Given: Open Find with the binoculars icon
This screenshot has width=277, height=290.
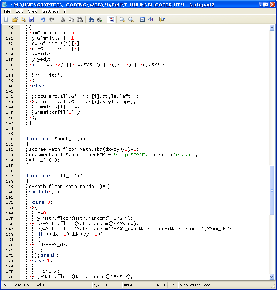Looking at the screenshot, I should coord(91,19).
